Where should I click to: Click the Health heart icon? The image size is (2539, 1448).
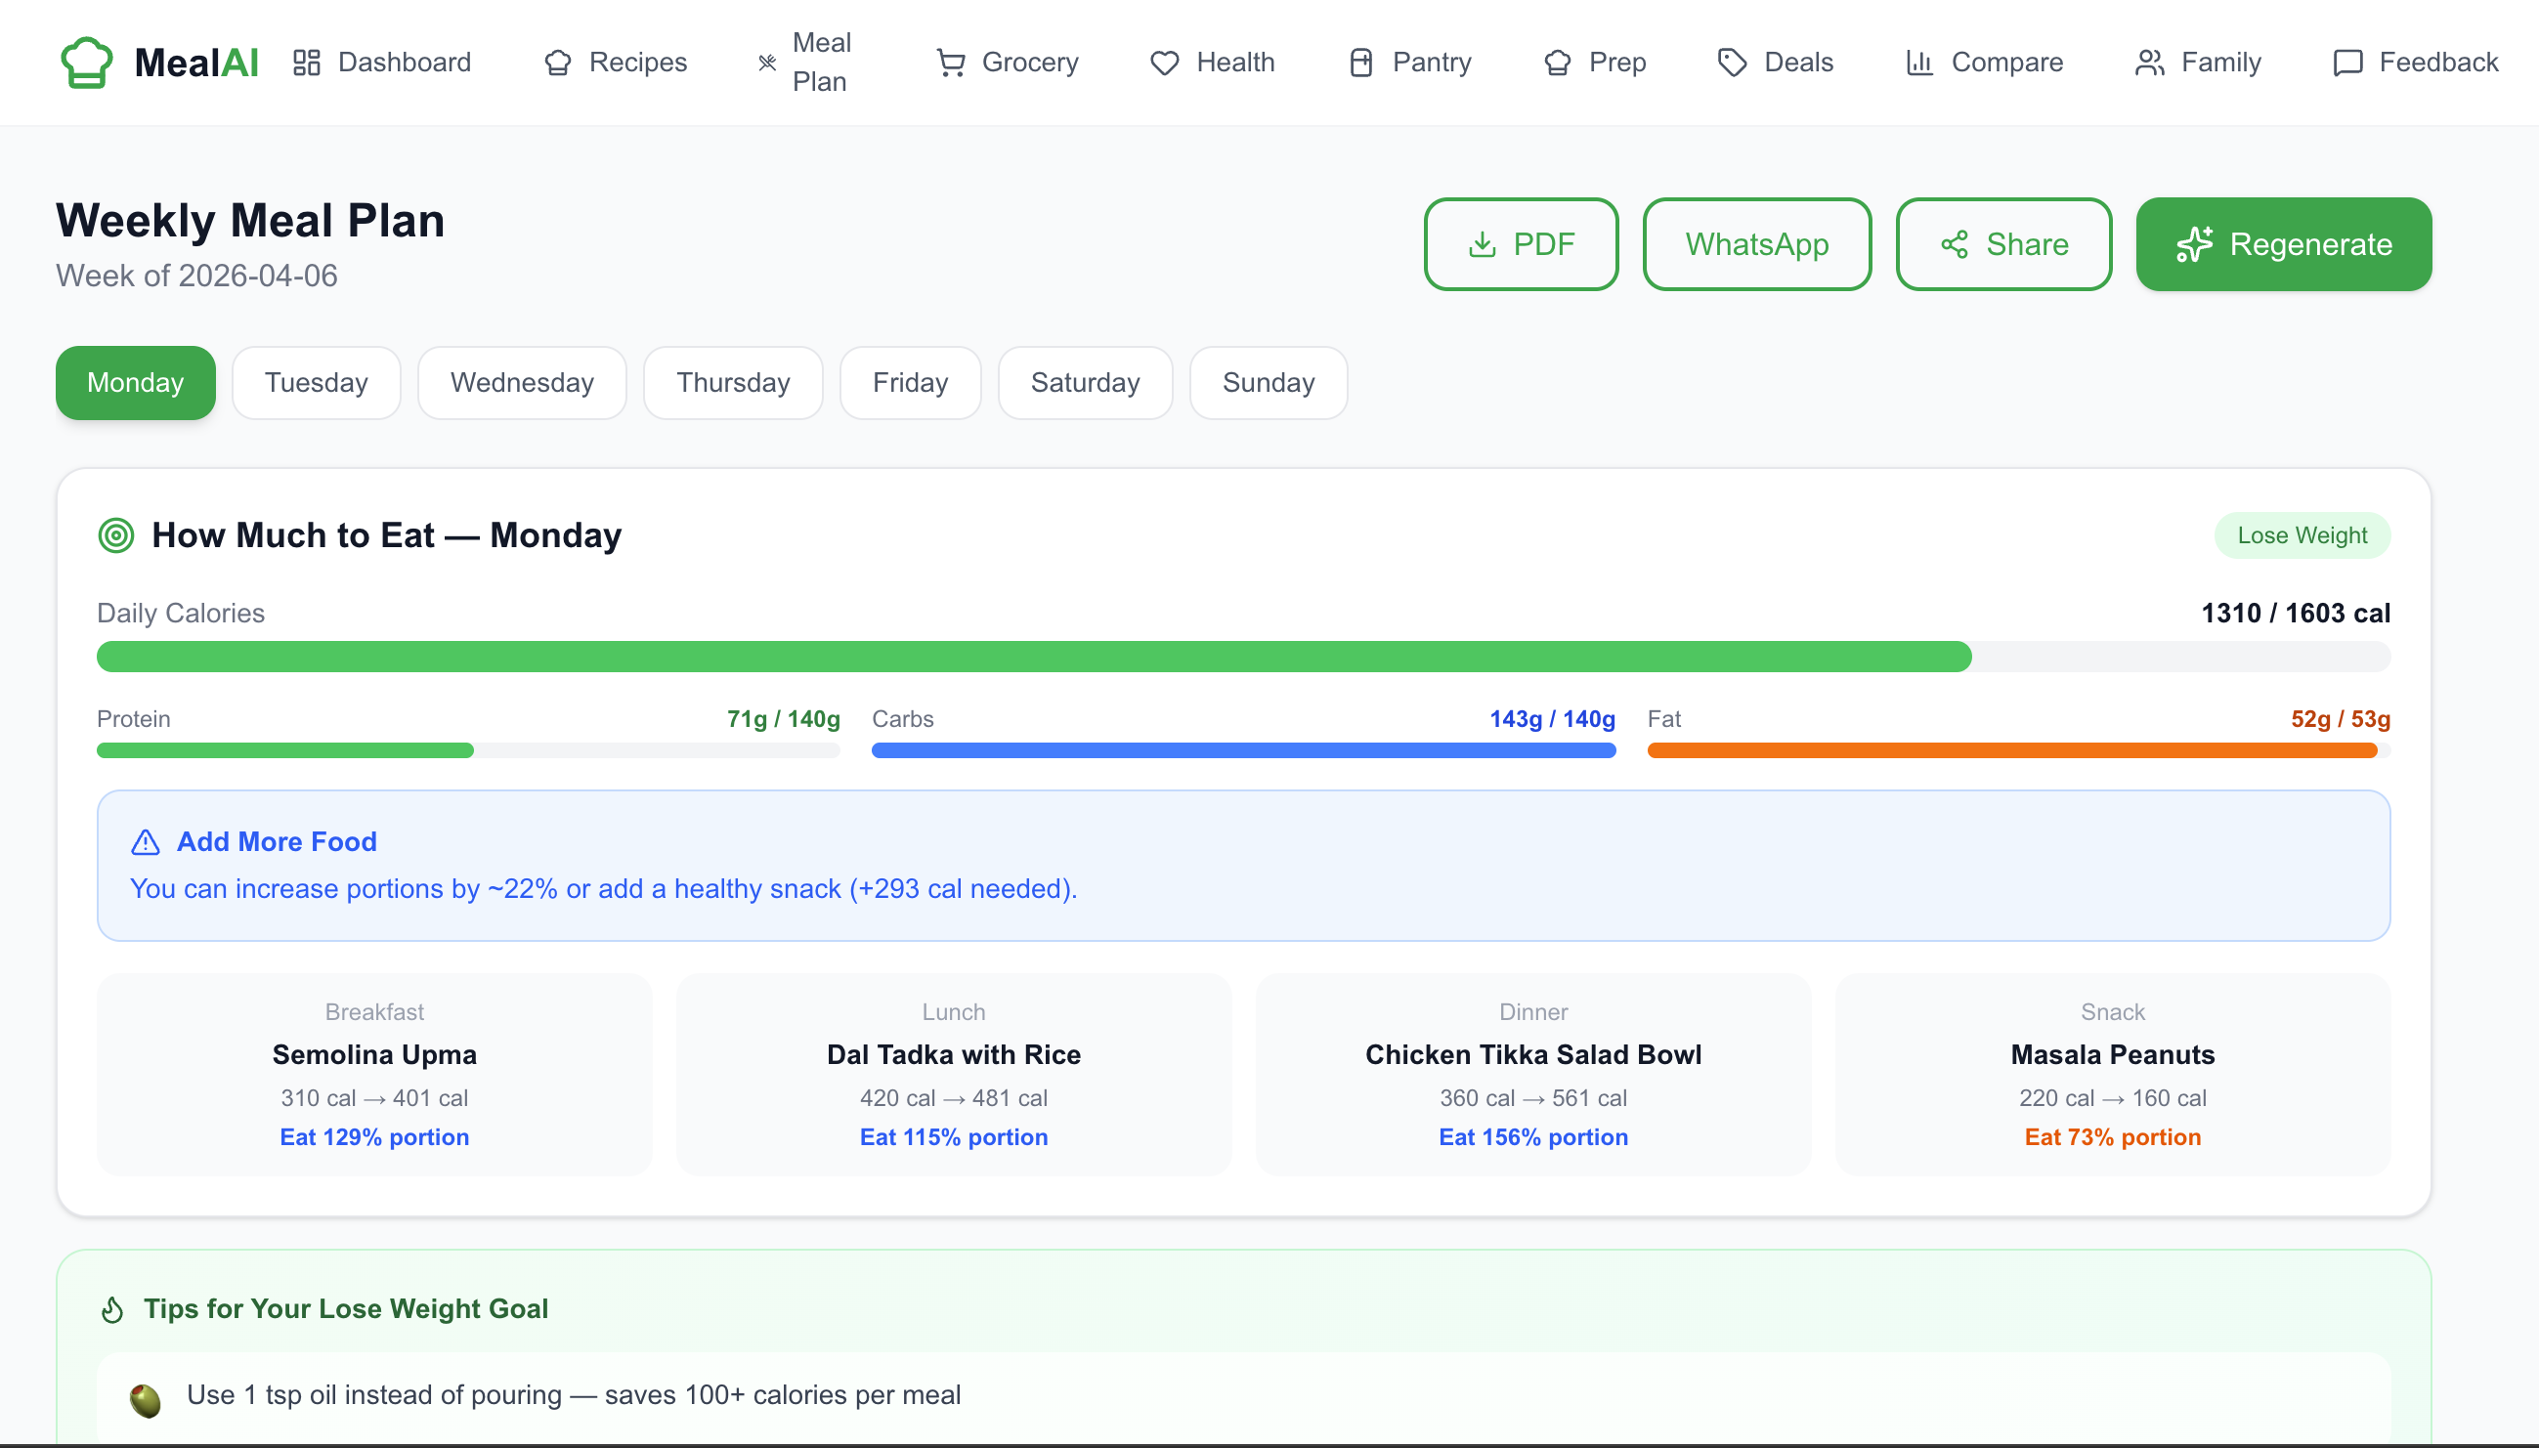tap(1164, 63)
